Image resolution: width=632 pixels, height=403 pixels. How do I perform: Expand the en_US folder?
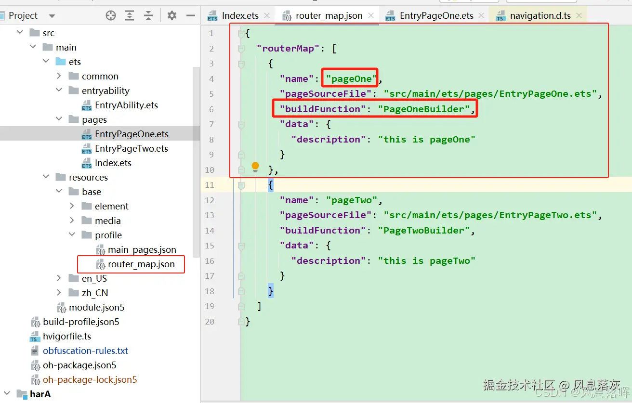(x=59, y=278)
